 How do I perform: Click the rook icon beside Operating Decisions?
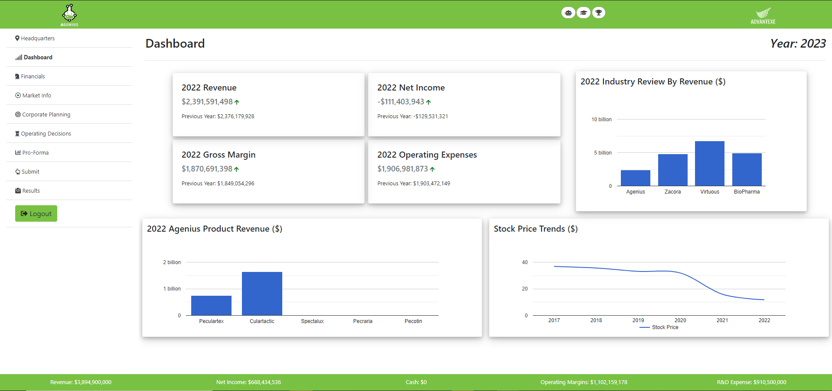tap(17, 133)
